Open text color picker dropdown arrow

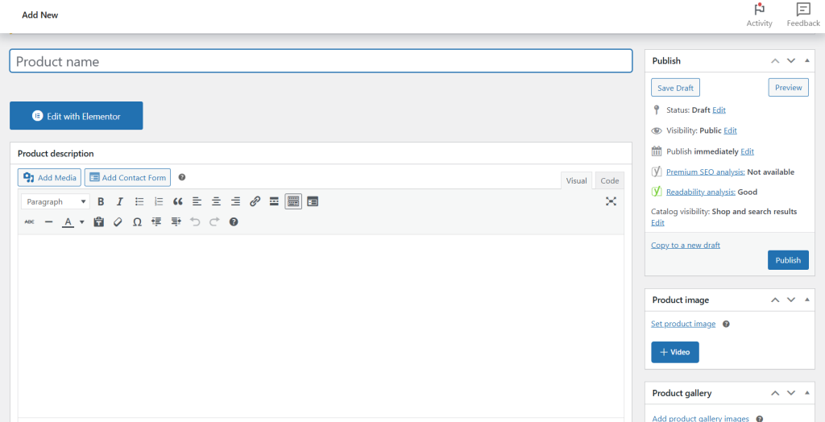pos(81,222)
